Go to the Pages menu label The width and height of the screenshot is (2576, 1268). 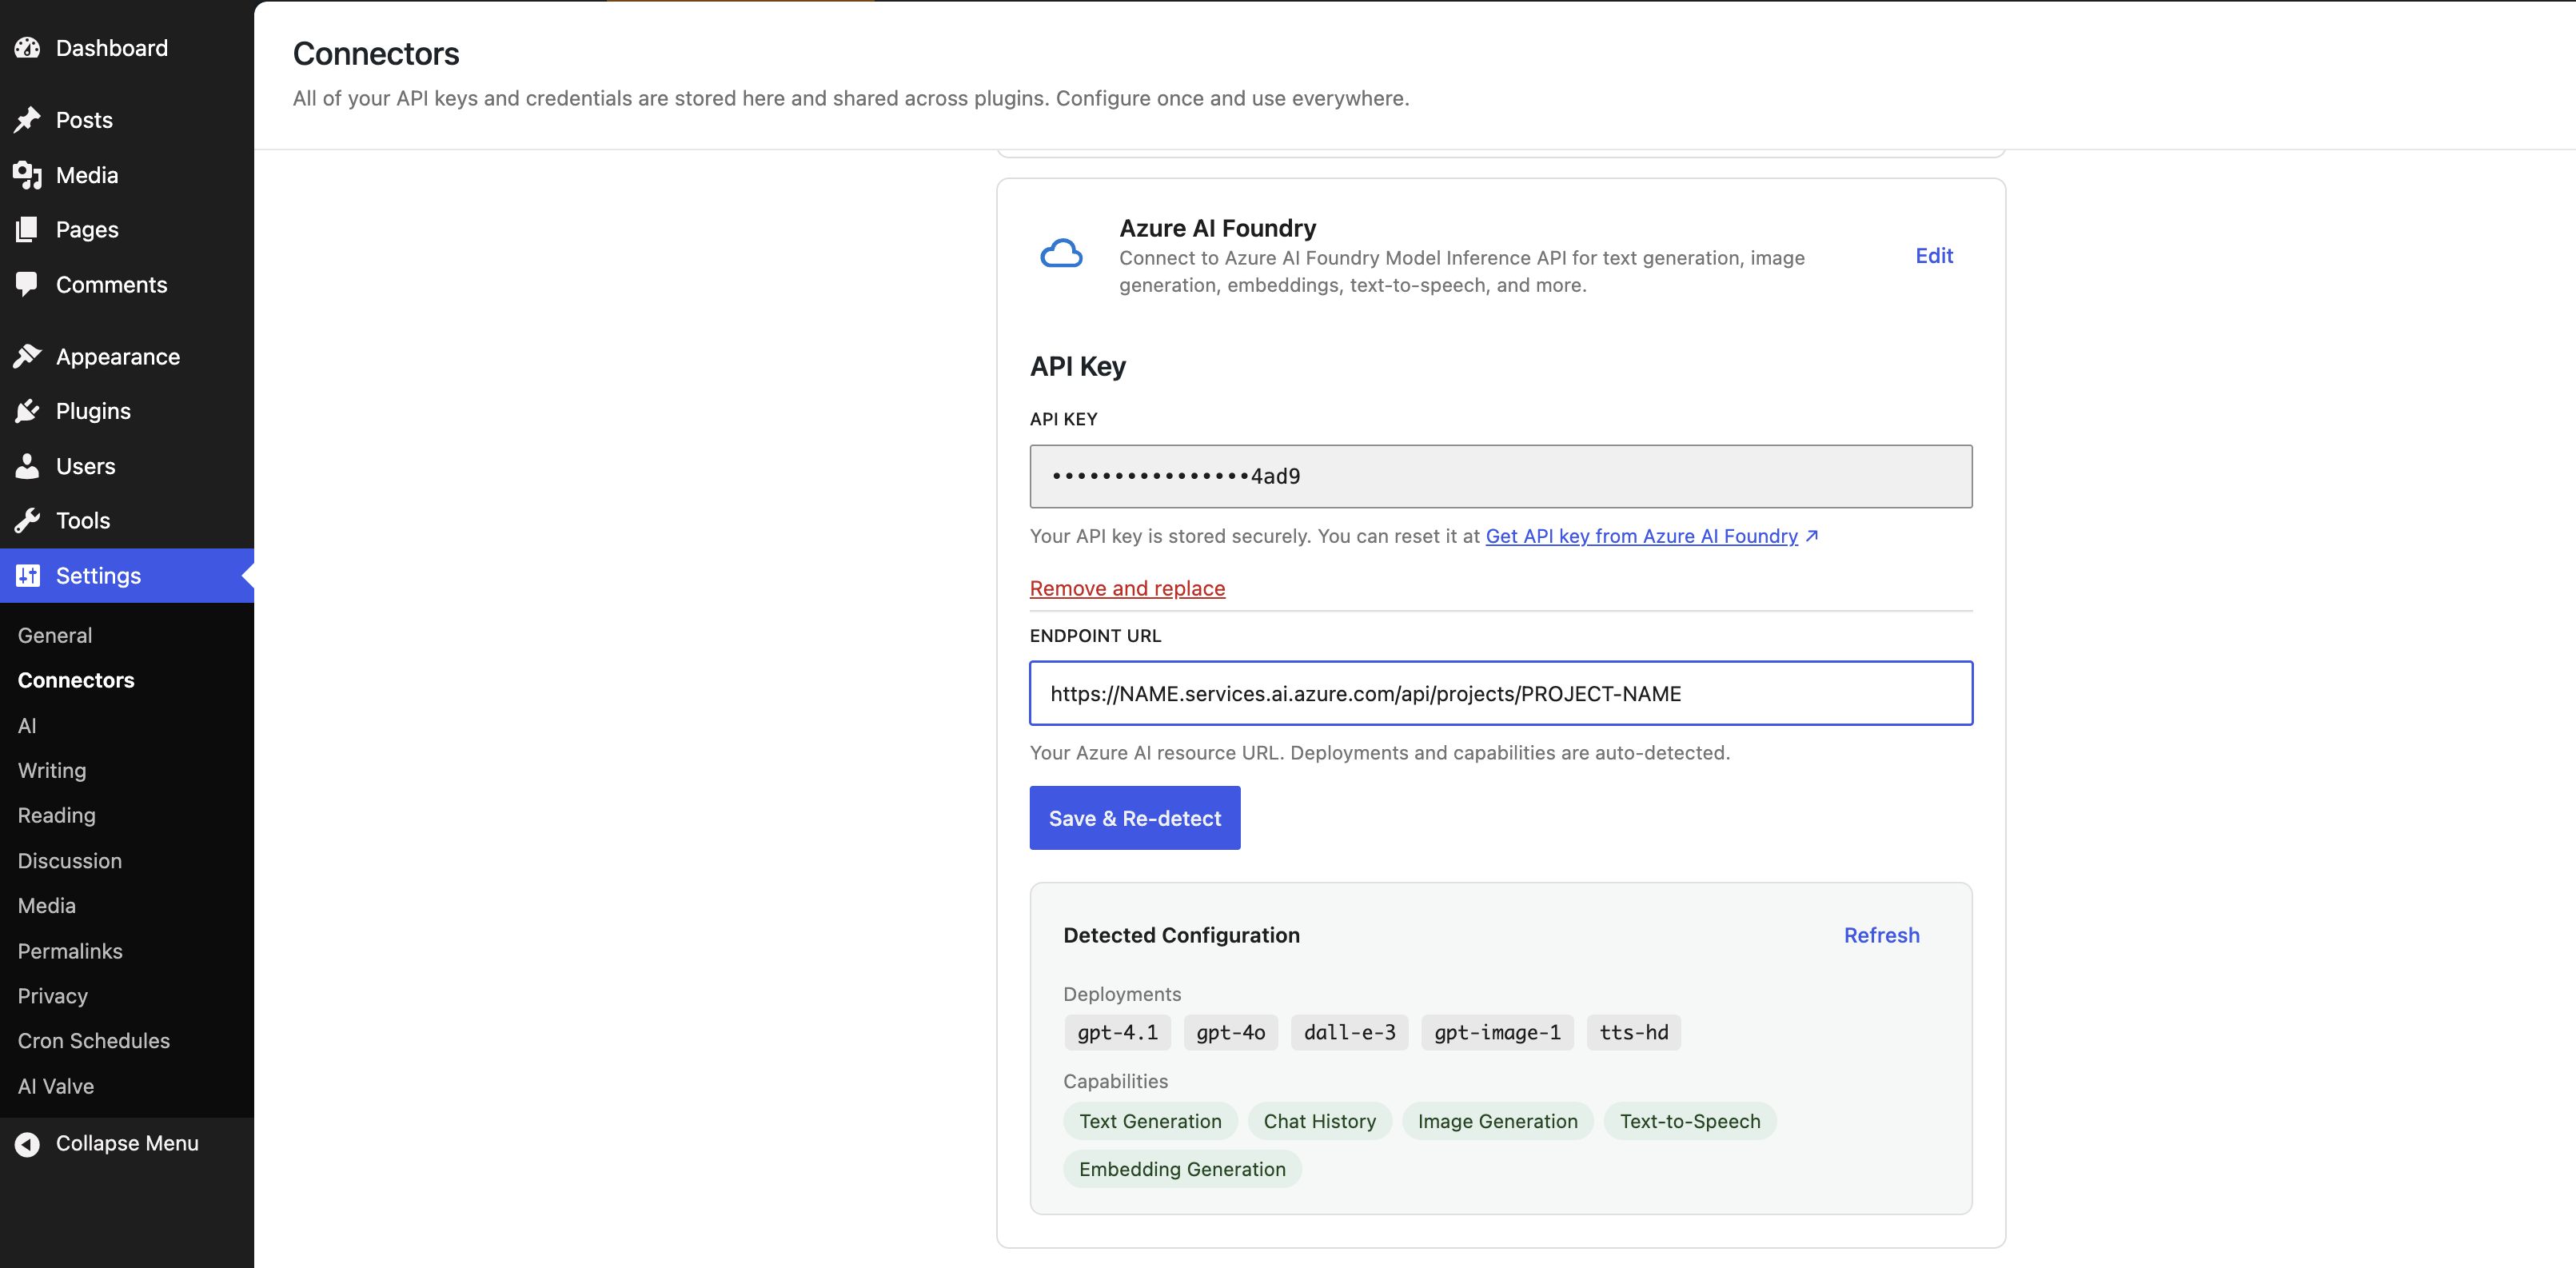coord(87,230)
